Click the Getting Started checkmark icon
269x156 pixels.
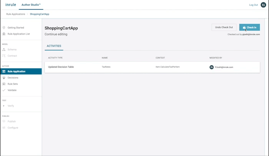tap(4, 28)
